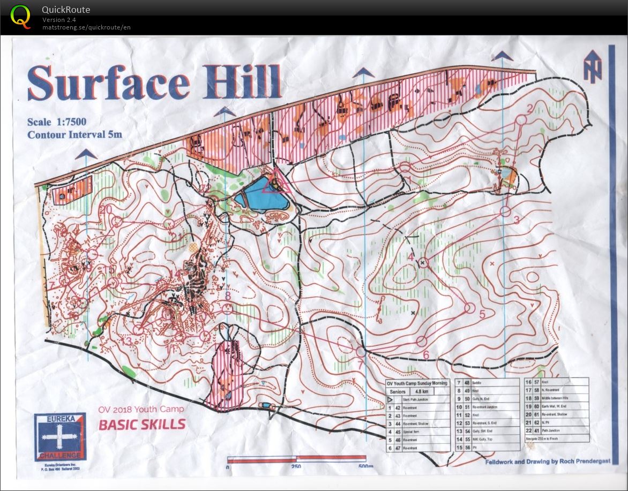Click control circle 2 on the map
This screenshot has width=628, height=491.
[x=521, y=119]
